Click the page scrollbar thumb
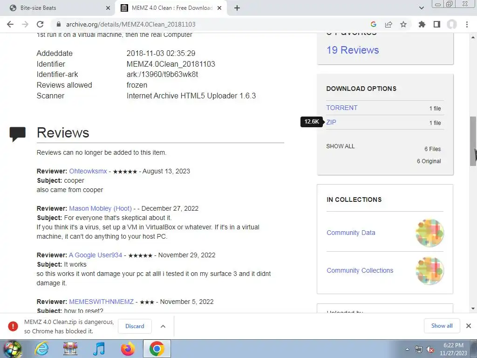This screenshot has height=358, width=477. [x=473, y=141]
